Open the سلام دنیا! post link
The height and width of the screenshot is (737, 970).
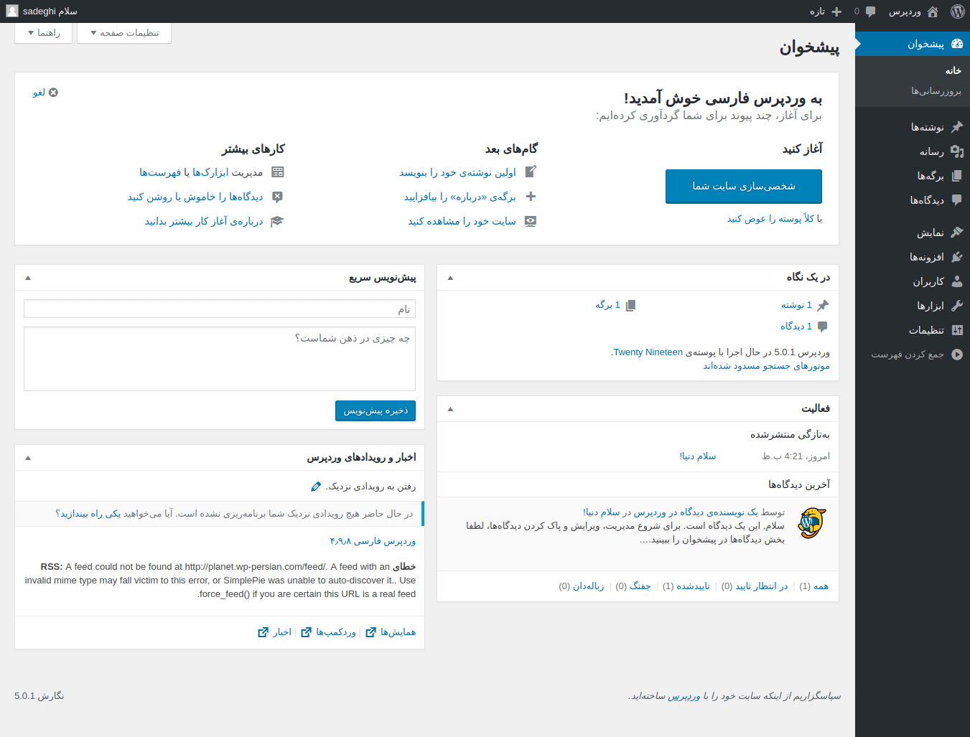coord(698,456)
